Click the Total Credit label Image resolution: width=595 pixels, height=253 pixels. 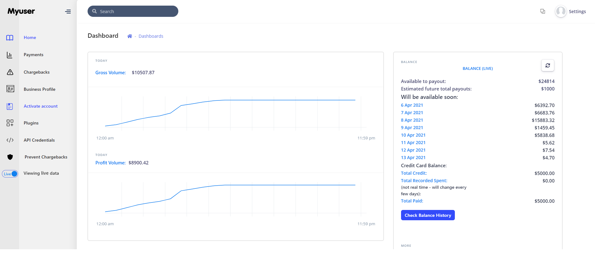[414, 173]
